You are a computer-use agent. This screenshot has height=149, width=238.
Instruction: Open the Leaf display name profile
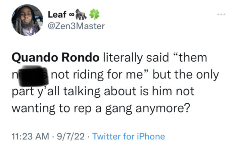pos(57,14)
